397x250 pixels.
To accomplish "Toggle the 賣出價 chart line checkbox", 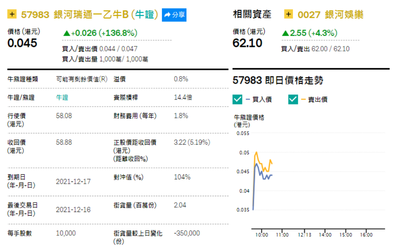I will 293,99.
